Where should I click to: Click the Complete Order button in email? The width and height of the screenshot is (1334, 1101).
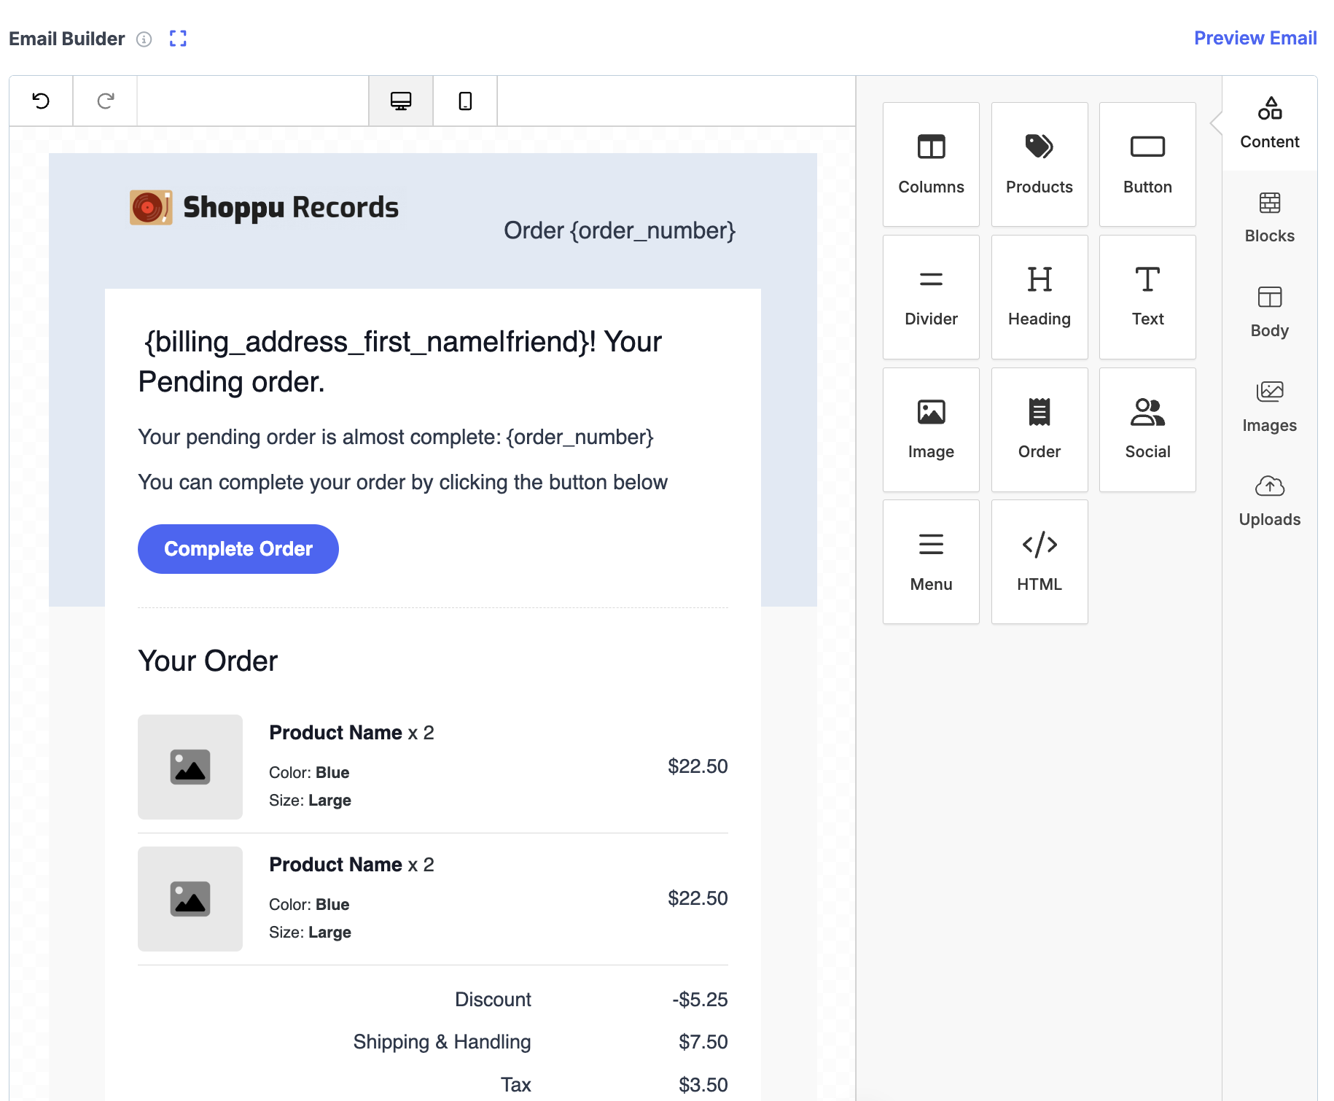point(238,549)
